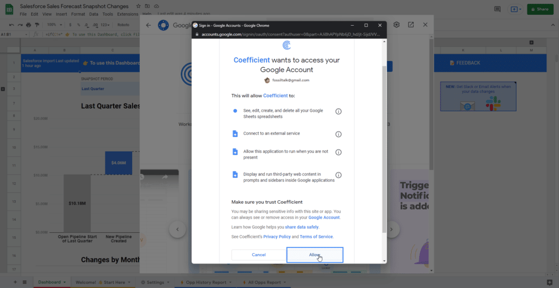The height and width of the screenshot is (288, 559).
Task: Open the Data menu
Action: [93, 14]
